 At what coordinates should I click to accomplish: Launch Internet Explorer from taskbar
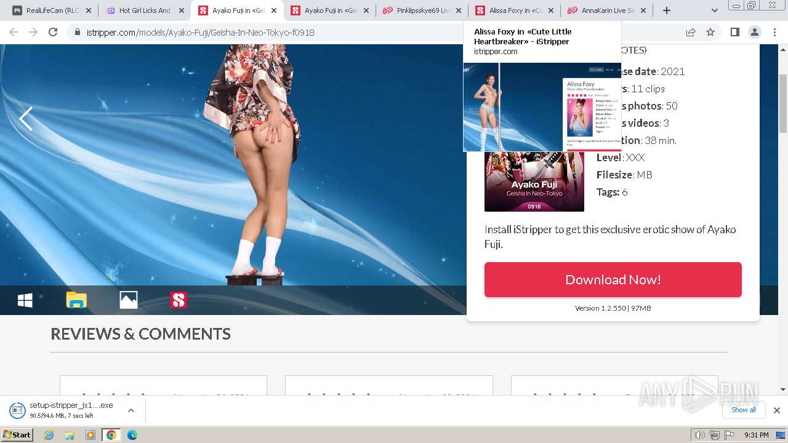pos(49,435)
